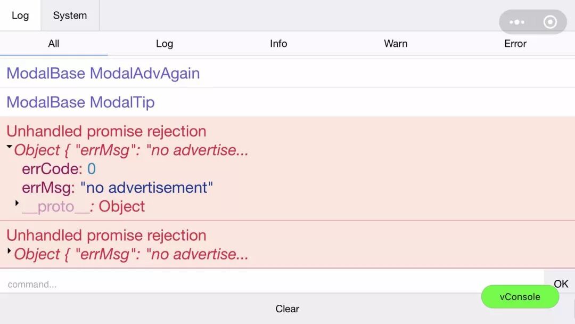Expand the __proto__ Object entry

(17, 203)
